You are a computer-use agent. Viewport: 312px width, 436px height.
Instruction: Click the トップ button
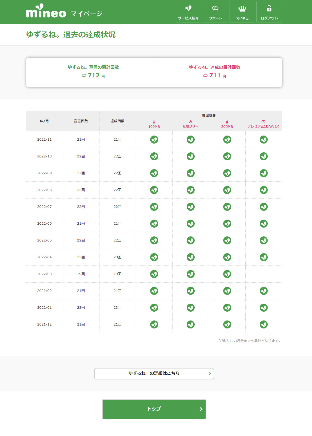coord(154,409)
